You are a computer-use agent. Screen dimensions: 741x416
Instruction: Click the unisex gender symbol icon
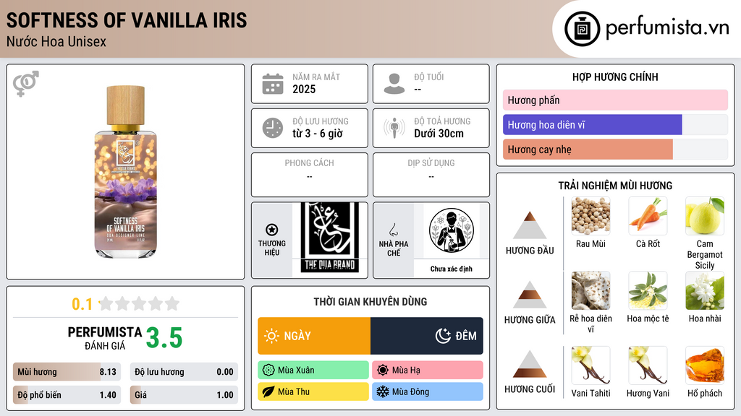[25, 84]
